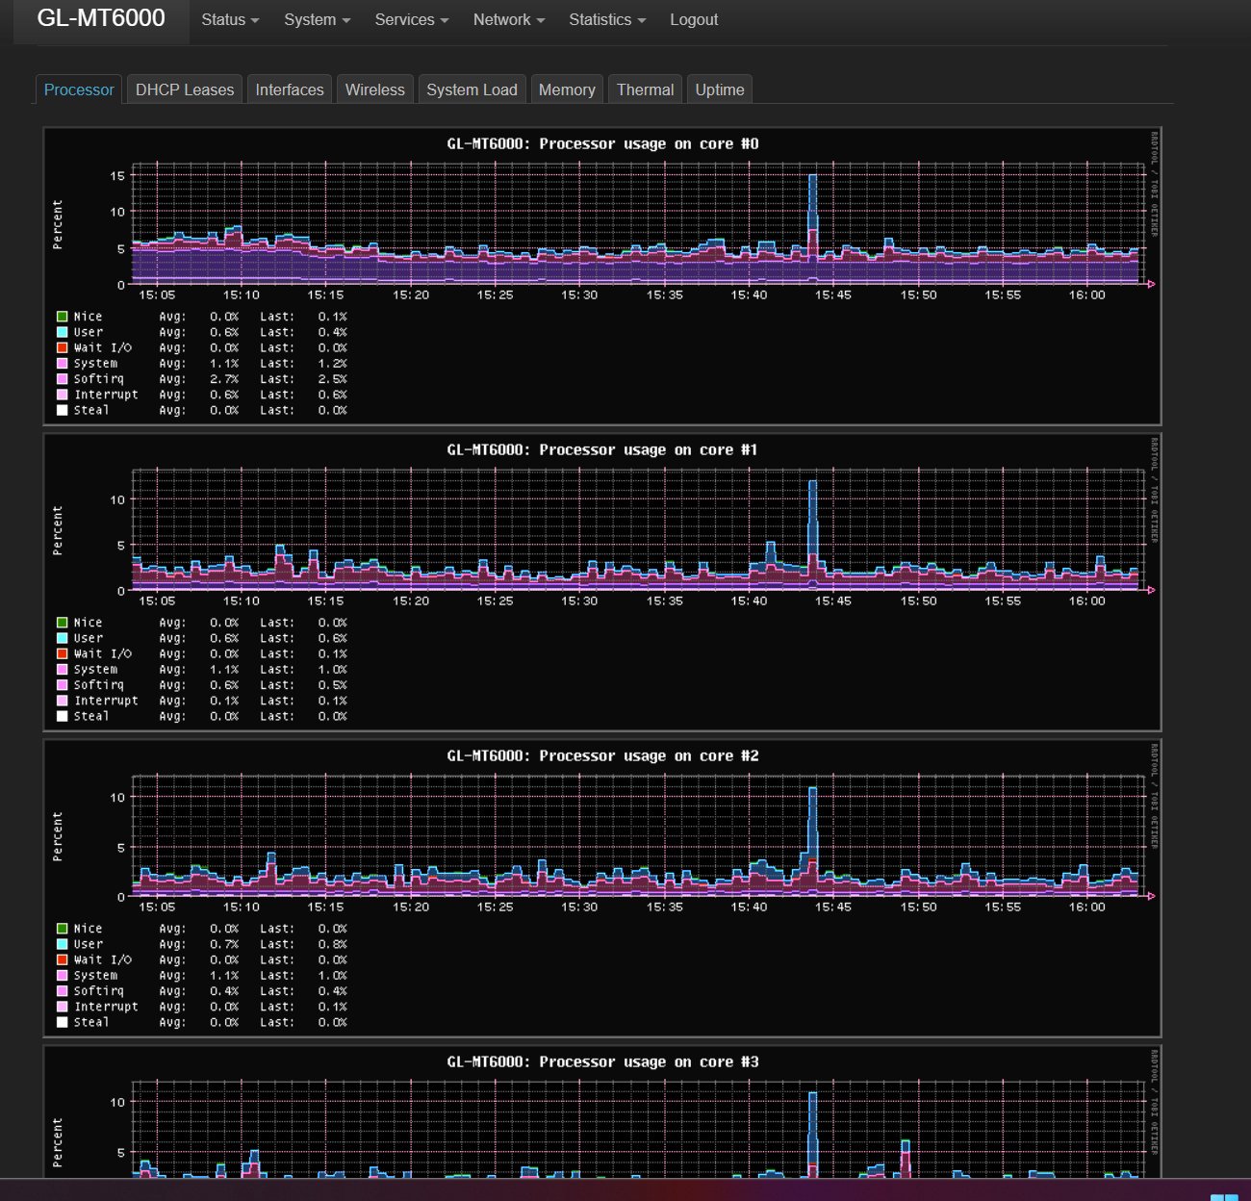Viewport: 1251px width, 1201px height.
Task: Click the Percent axis label on core #0 graph
Action: 58,225
